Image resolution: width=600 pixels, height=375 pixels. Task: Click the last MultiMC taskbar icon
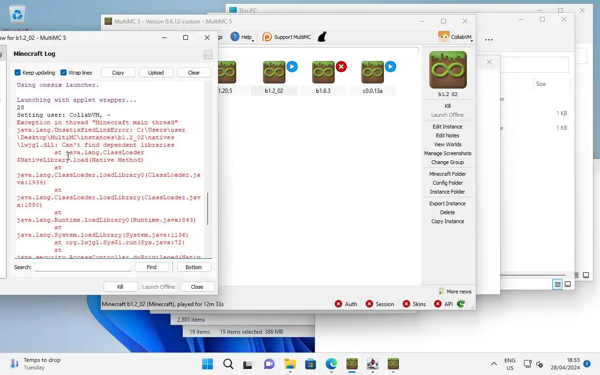tap(393, 364)
